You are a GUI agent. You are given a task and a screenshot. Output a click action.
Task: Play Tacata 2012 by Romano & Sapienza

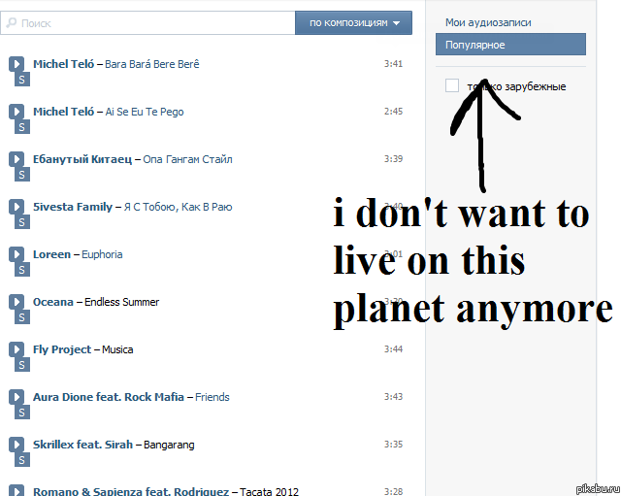16,490
